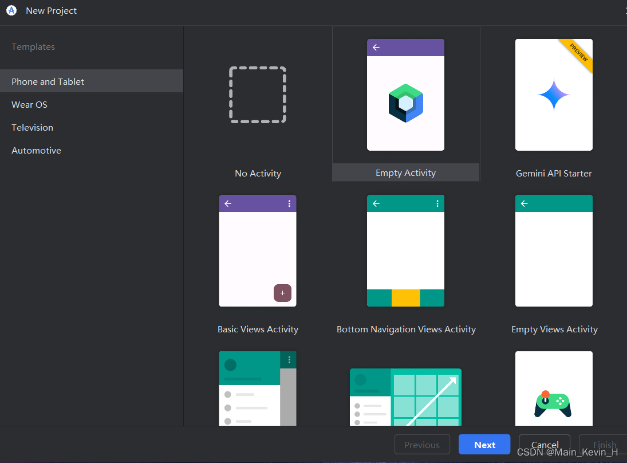Click the Gemini API Starter label
This screenshot has width=627, height=463.
(x=554, y=173)
